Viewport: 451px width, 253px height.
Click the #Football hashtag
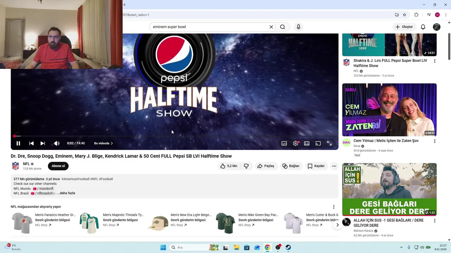click(106, 179)
